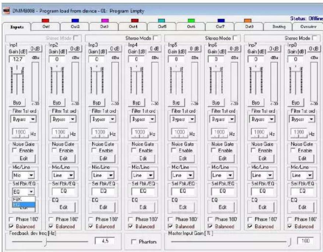The width and height of the screenshot is (323, 252).
Task: Toggle Phase 180° on Inp6
Action: click(210, 219)
